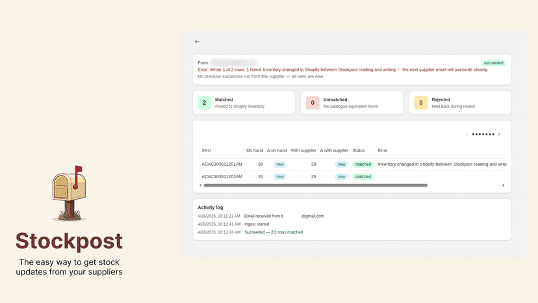Viewport: 538px width, 303px height.
Task: Click 'Succeeded — 2/2 rows matched' log entry
Action: 274,232
